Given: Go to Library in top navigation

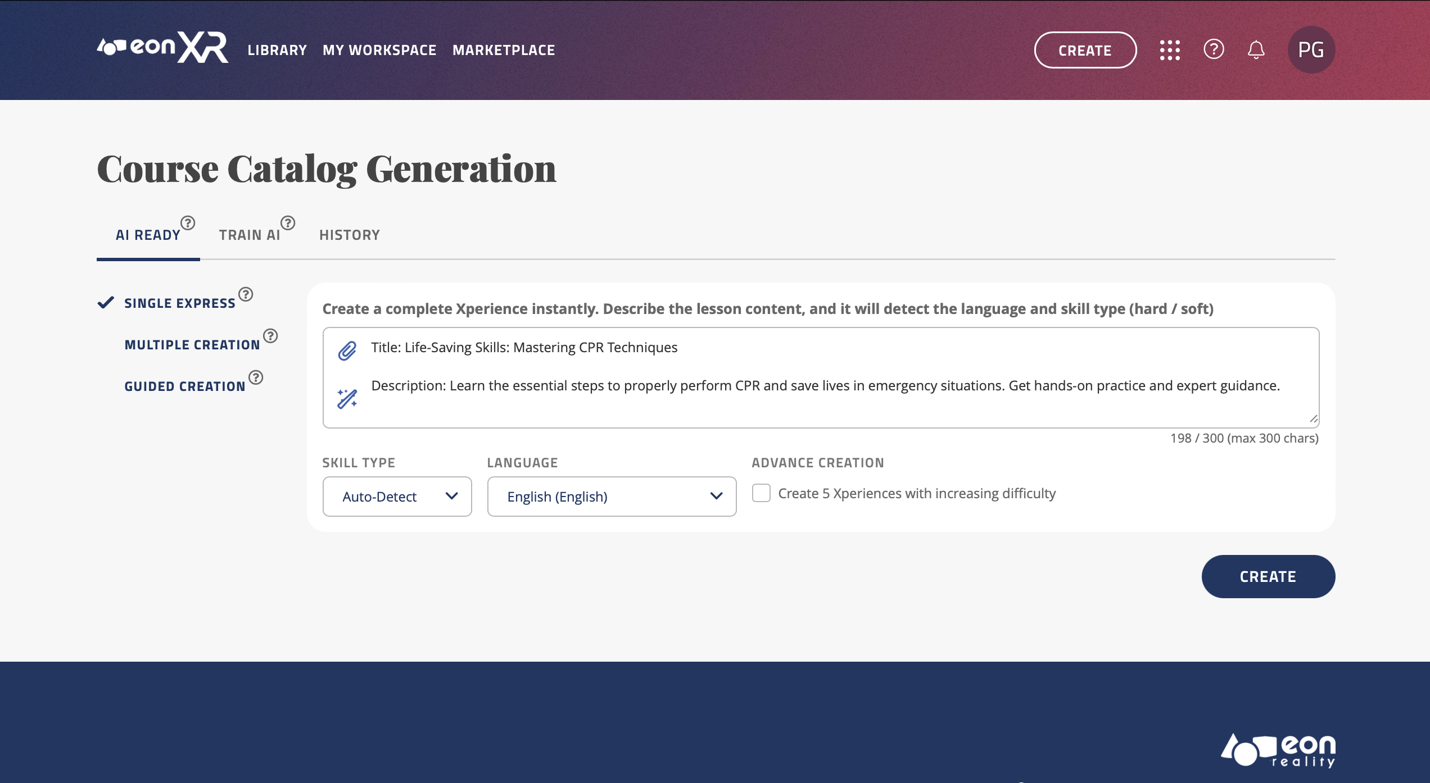Looking at the screenshot, I should (x=277, y=50).
